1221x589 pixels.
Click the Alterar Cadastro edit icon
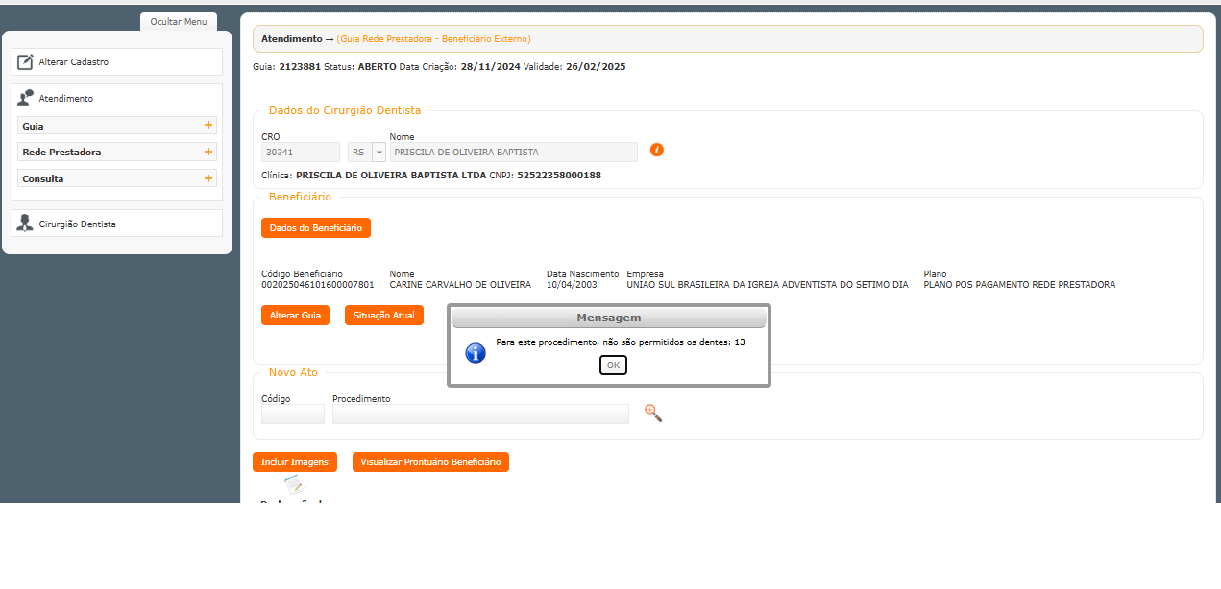click(x=25, y=61)
